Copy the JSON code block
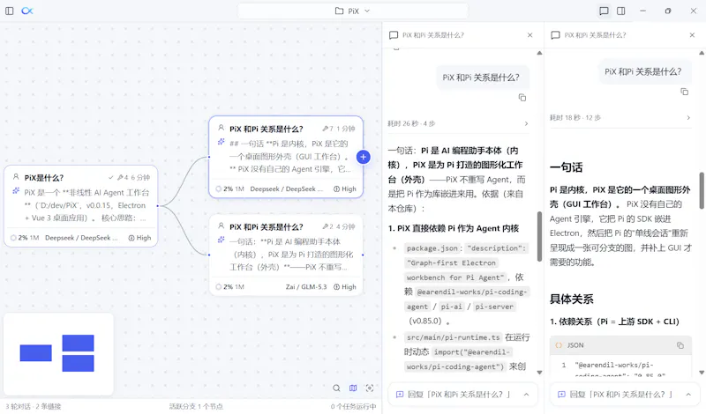 click(680, 345)
